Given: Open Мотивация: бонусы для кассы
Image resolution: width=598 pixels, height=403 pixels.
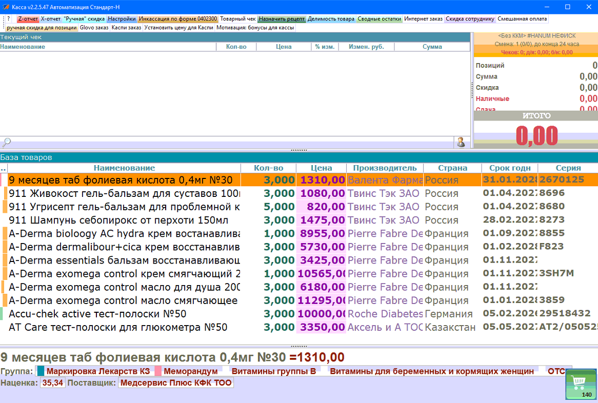Looking at the screenshot, I should [255, 28].
